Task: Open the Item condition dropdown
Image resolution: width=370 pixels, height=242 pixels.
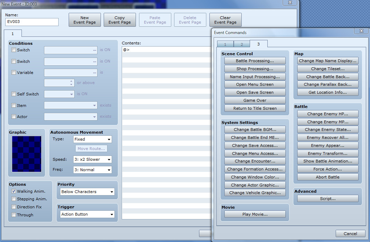Action: tap(70, 106)
